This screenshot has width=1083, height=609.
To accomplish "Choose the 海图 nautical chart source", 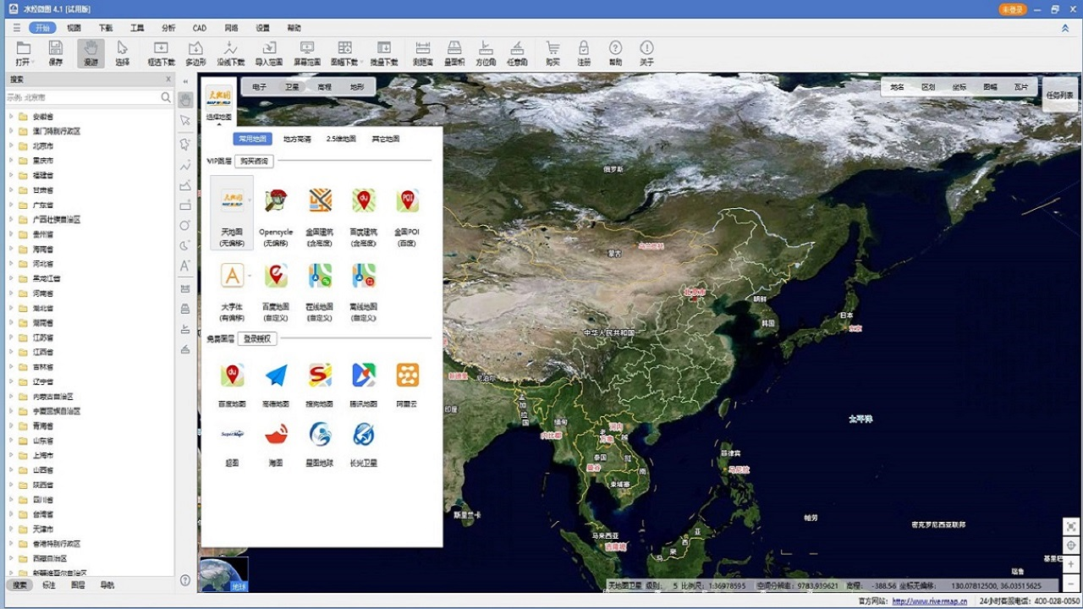I will 276,434.
